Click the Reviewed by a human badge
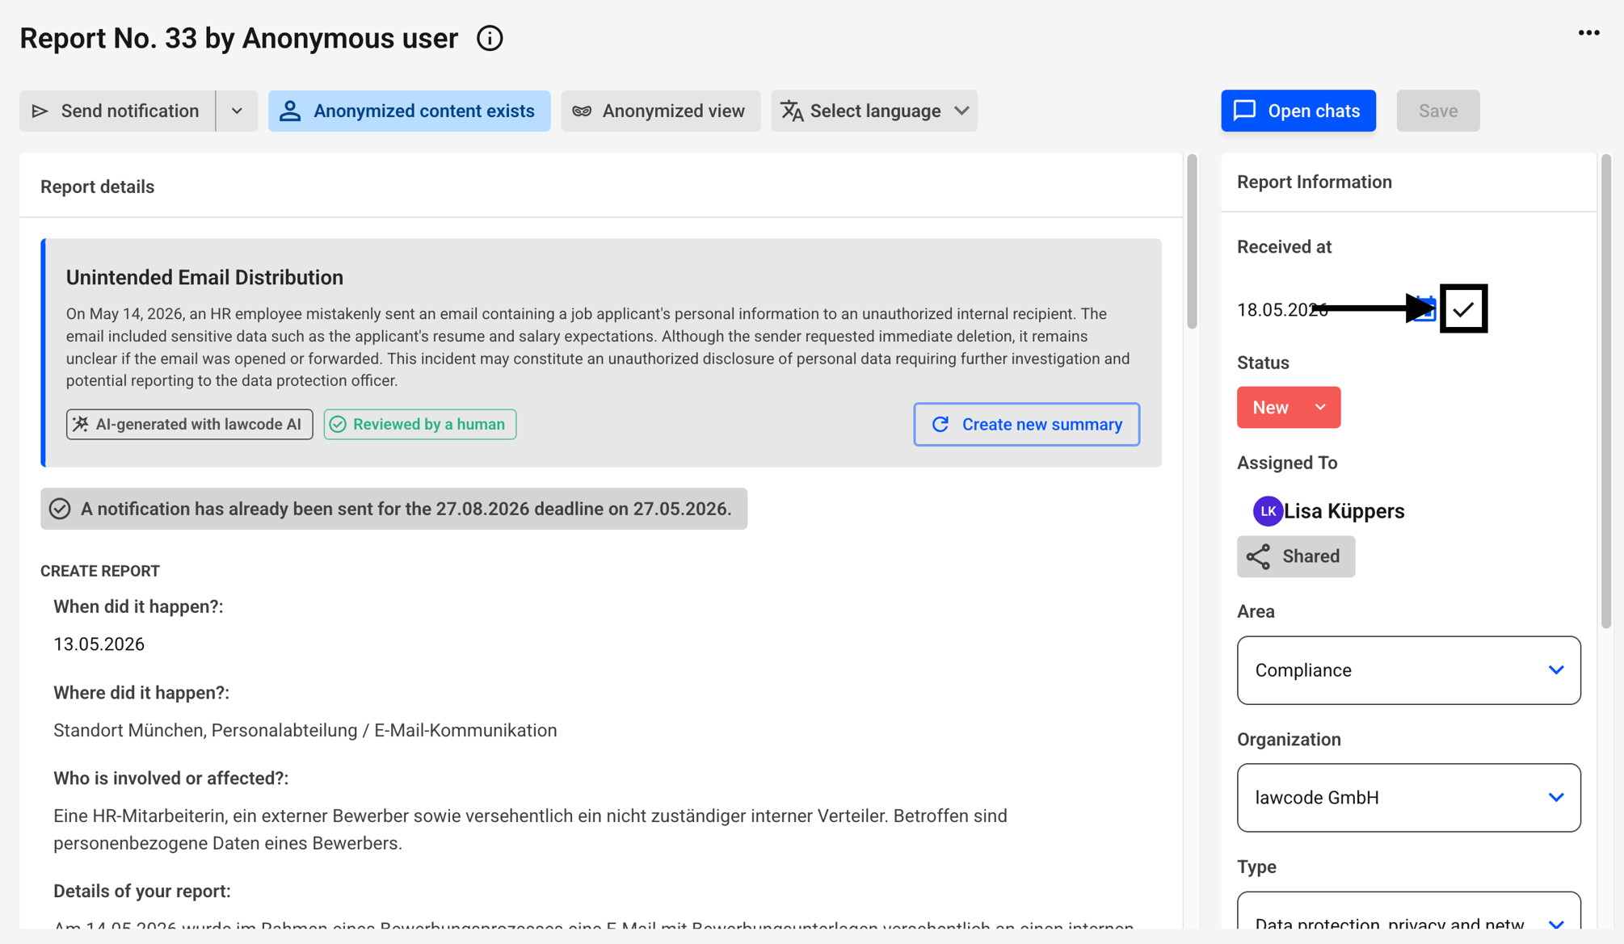The height and width of the screenshot is (944, 1624). [x=420, y=424]
